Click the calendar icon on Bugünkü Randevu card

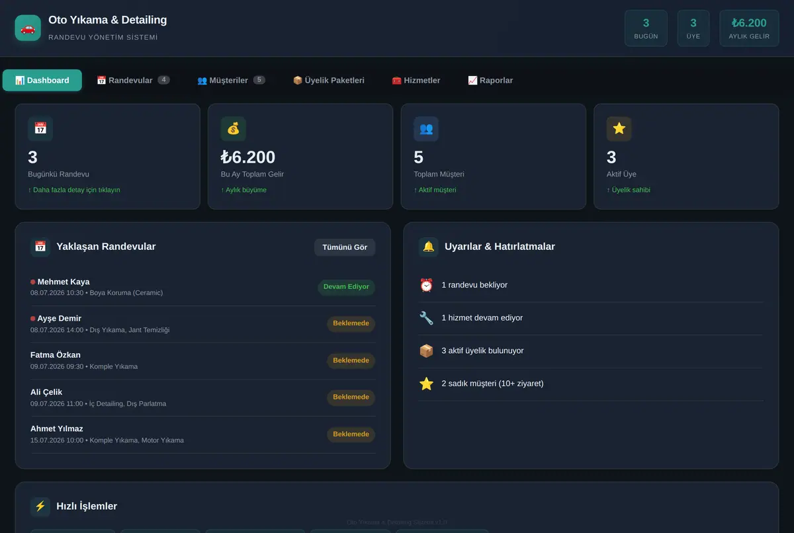coord(40,129)
